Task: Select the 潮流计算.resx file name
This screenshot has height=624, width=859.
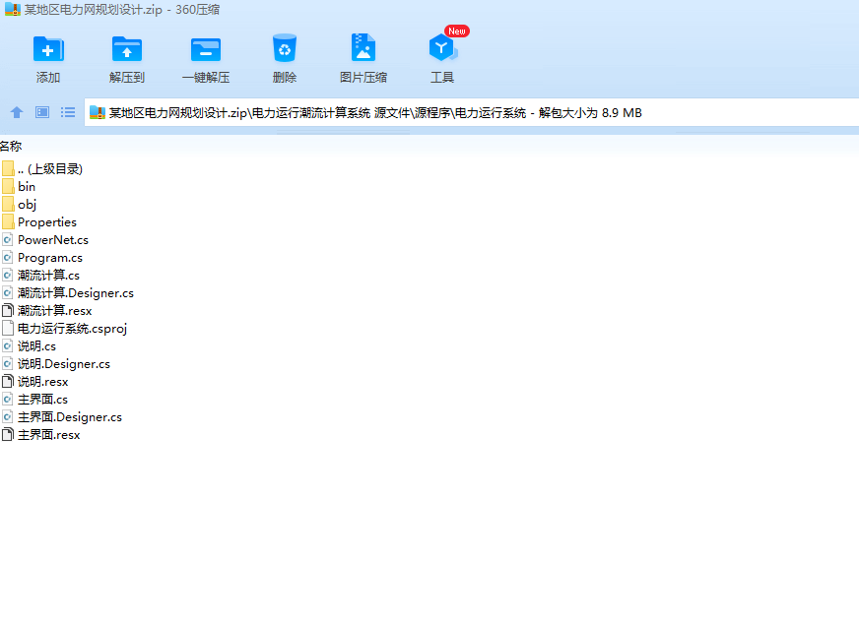Action: pos(55,311)
